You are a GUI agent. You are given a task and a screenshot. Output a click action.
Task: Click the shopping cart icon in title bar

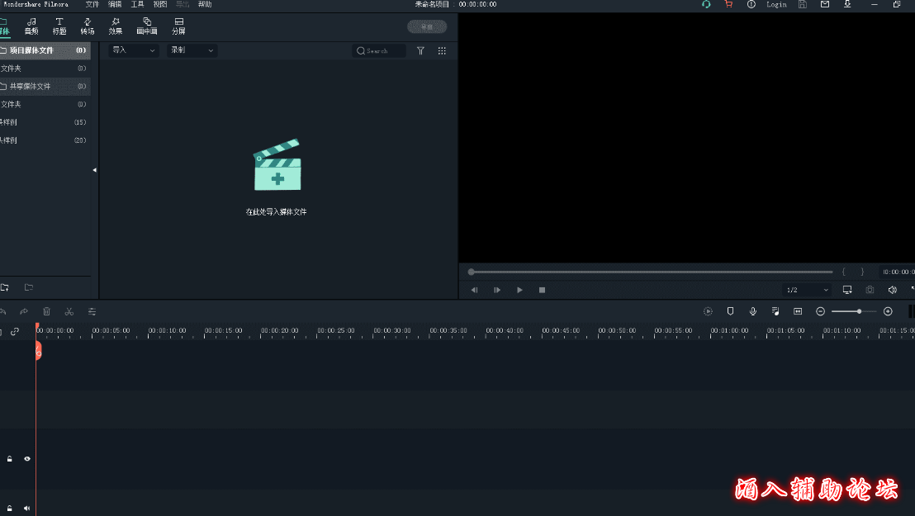coord(728,4)
